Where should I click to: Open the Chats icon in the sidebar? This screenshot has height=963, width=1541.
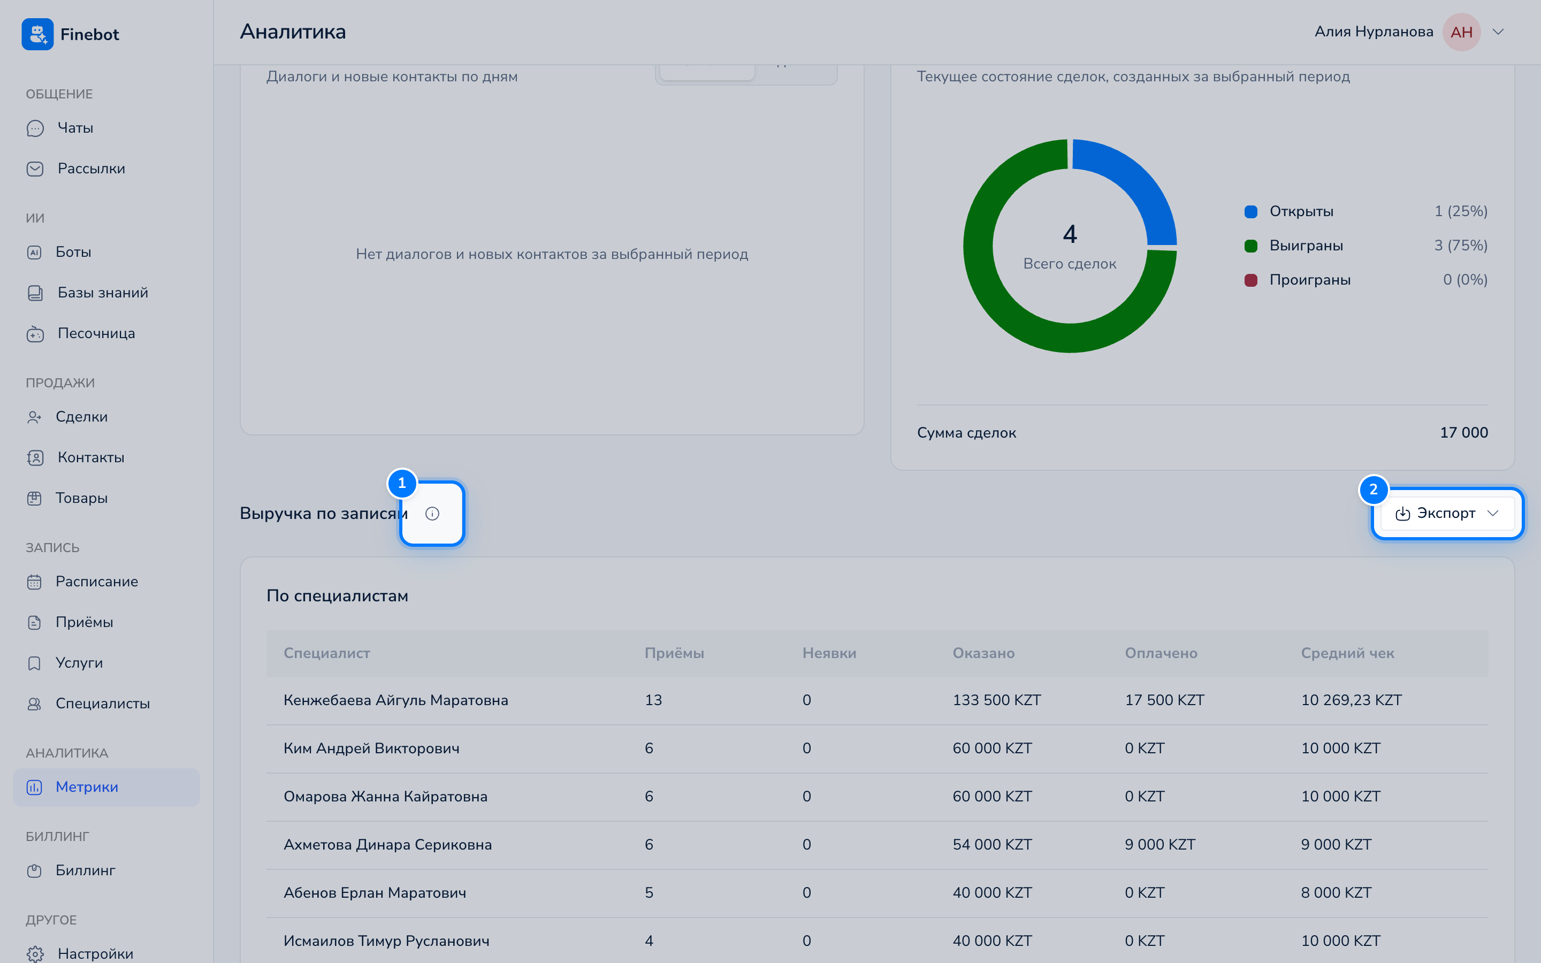pos(35,128)
